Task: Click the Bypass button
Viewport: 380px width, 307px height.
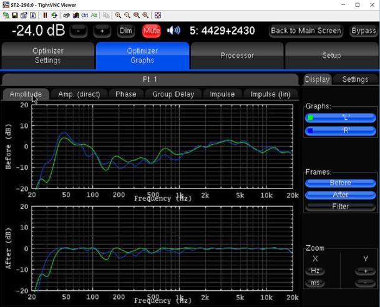Action: 363,31
